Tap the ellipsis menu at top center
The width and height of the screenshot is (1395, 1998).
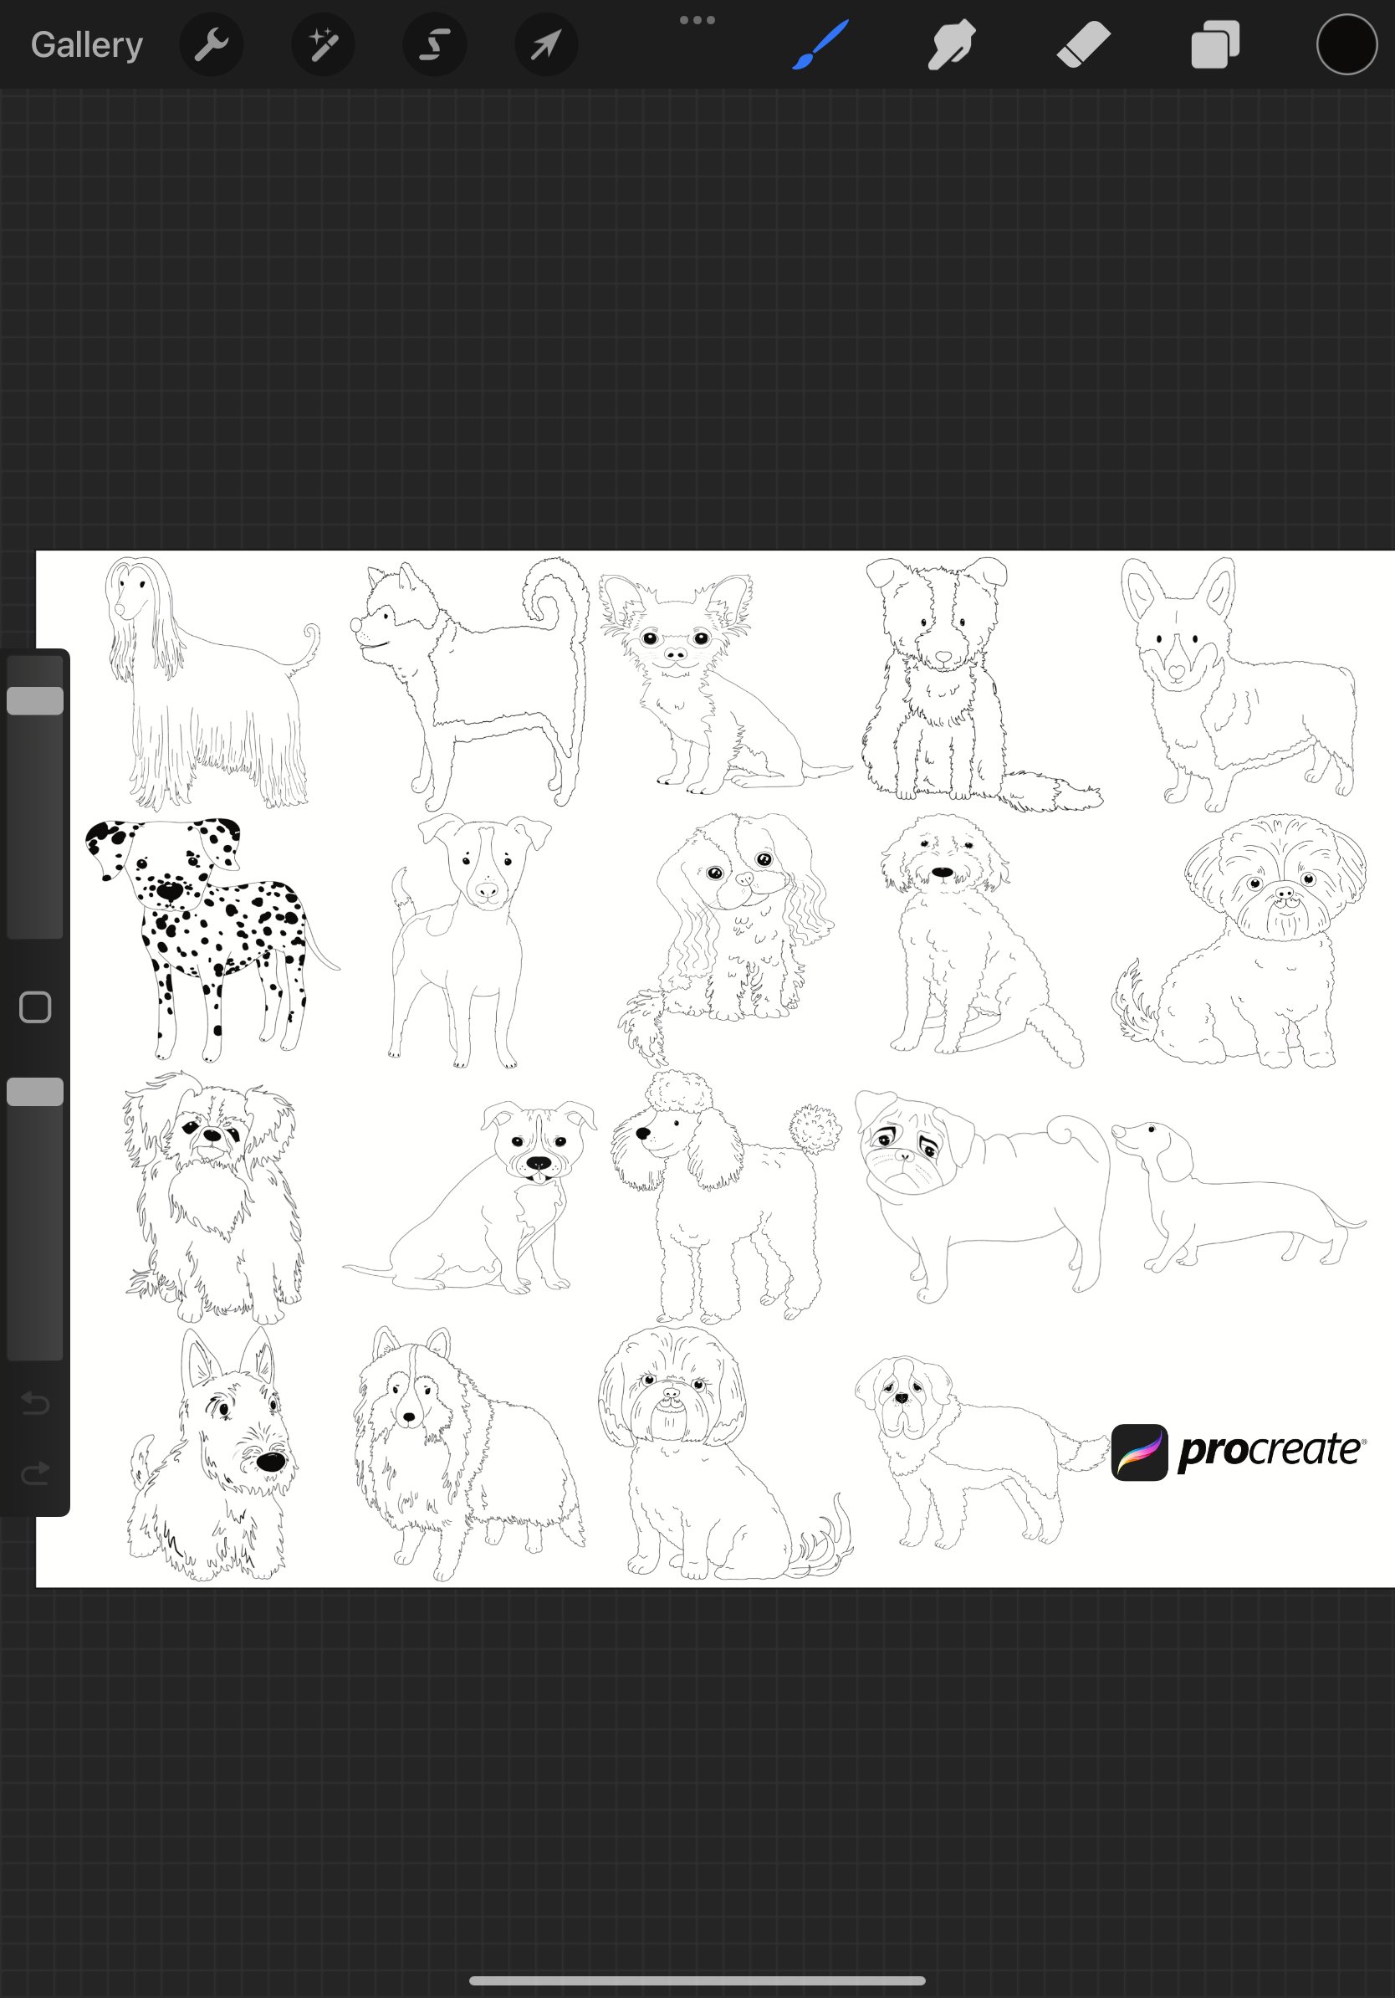[698, 18]
